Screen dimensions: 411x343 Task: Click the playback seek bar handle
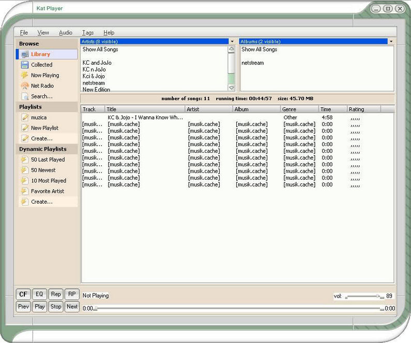pyautogui.click(x=96, y=309)
